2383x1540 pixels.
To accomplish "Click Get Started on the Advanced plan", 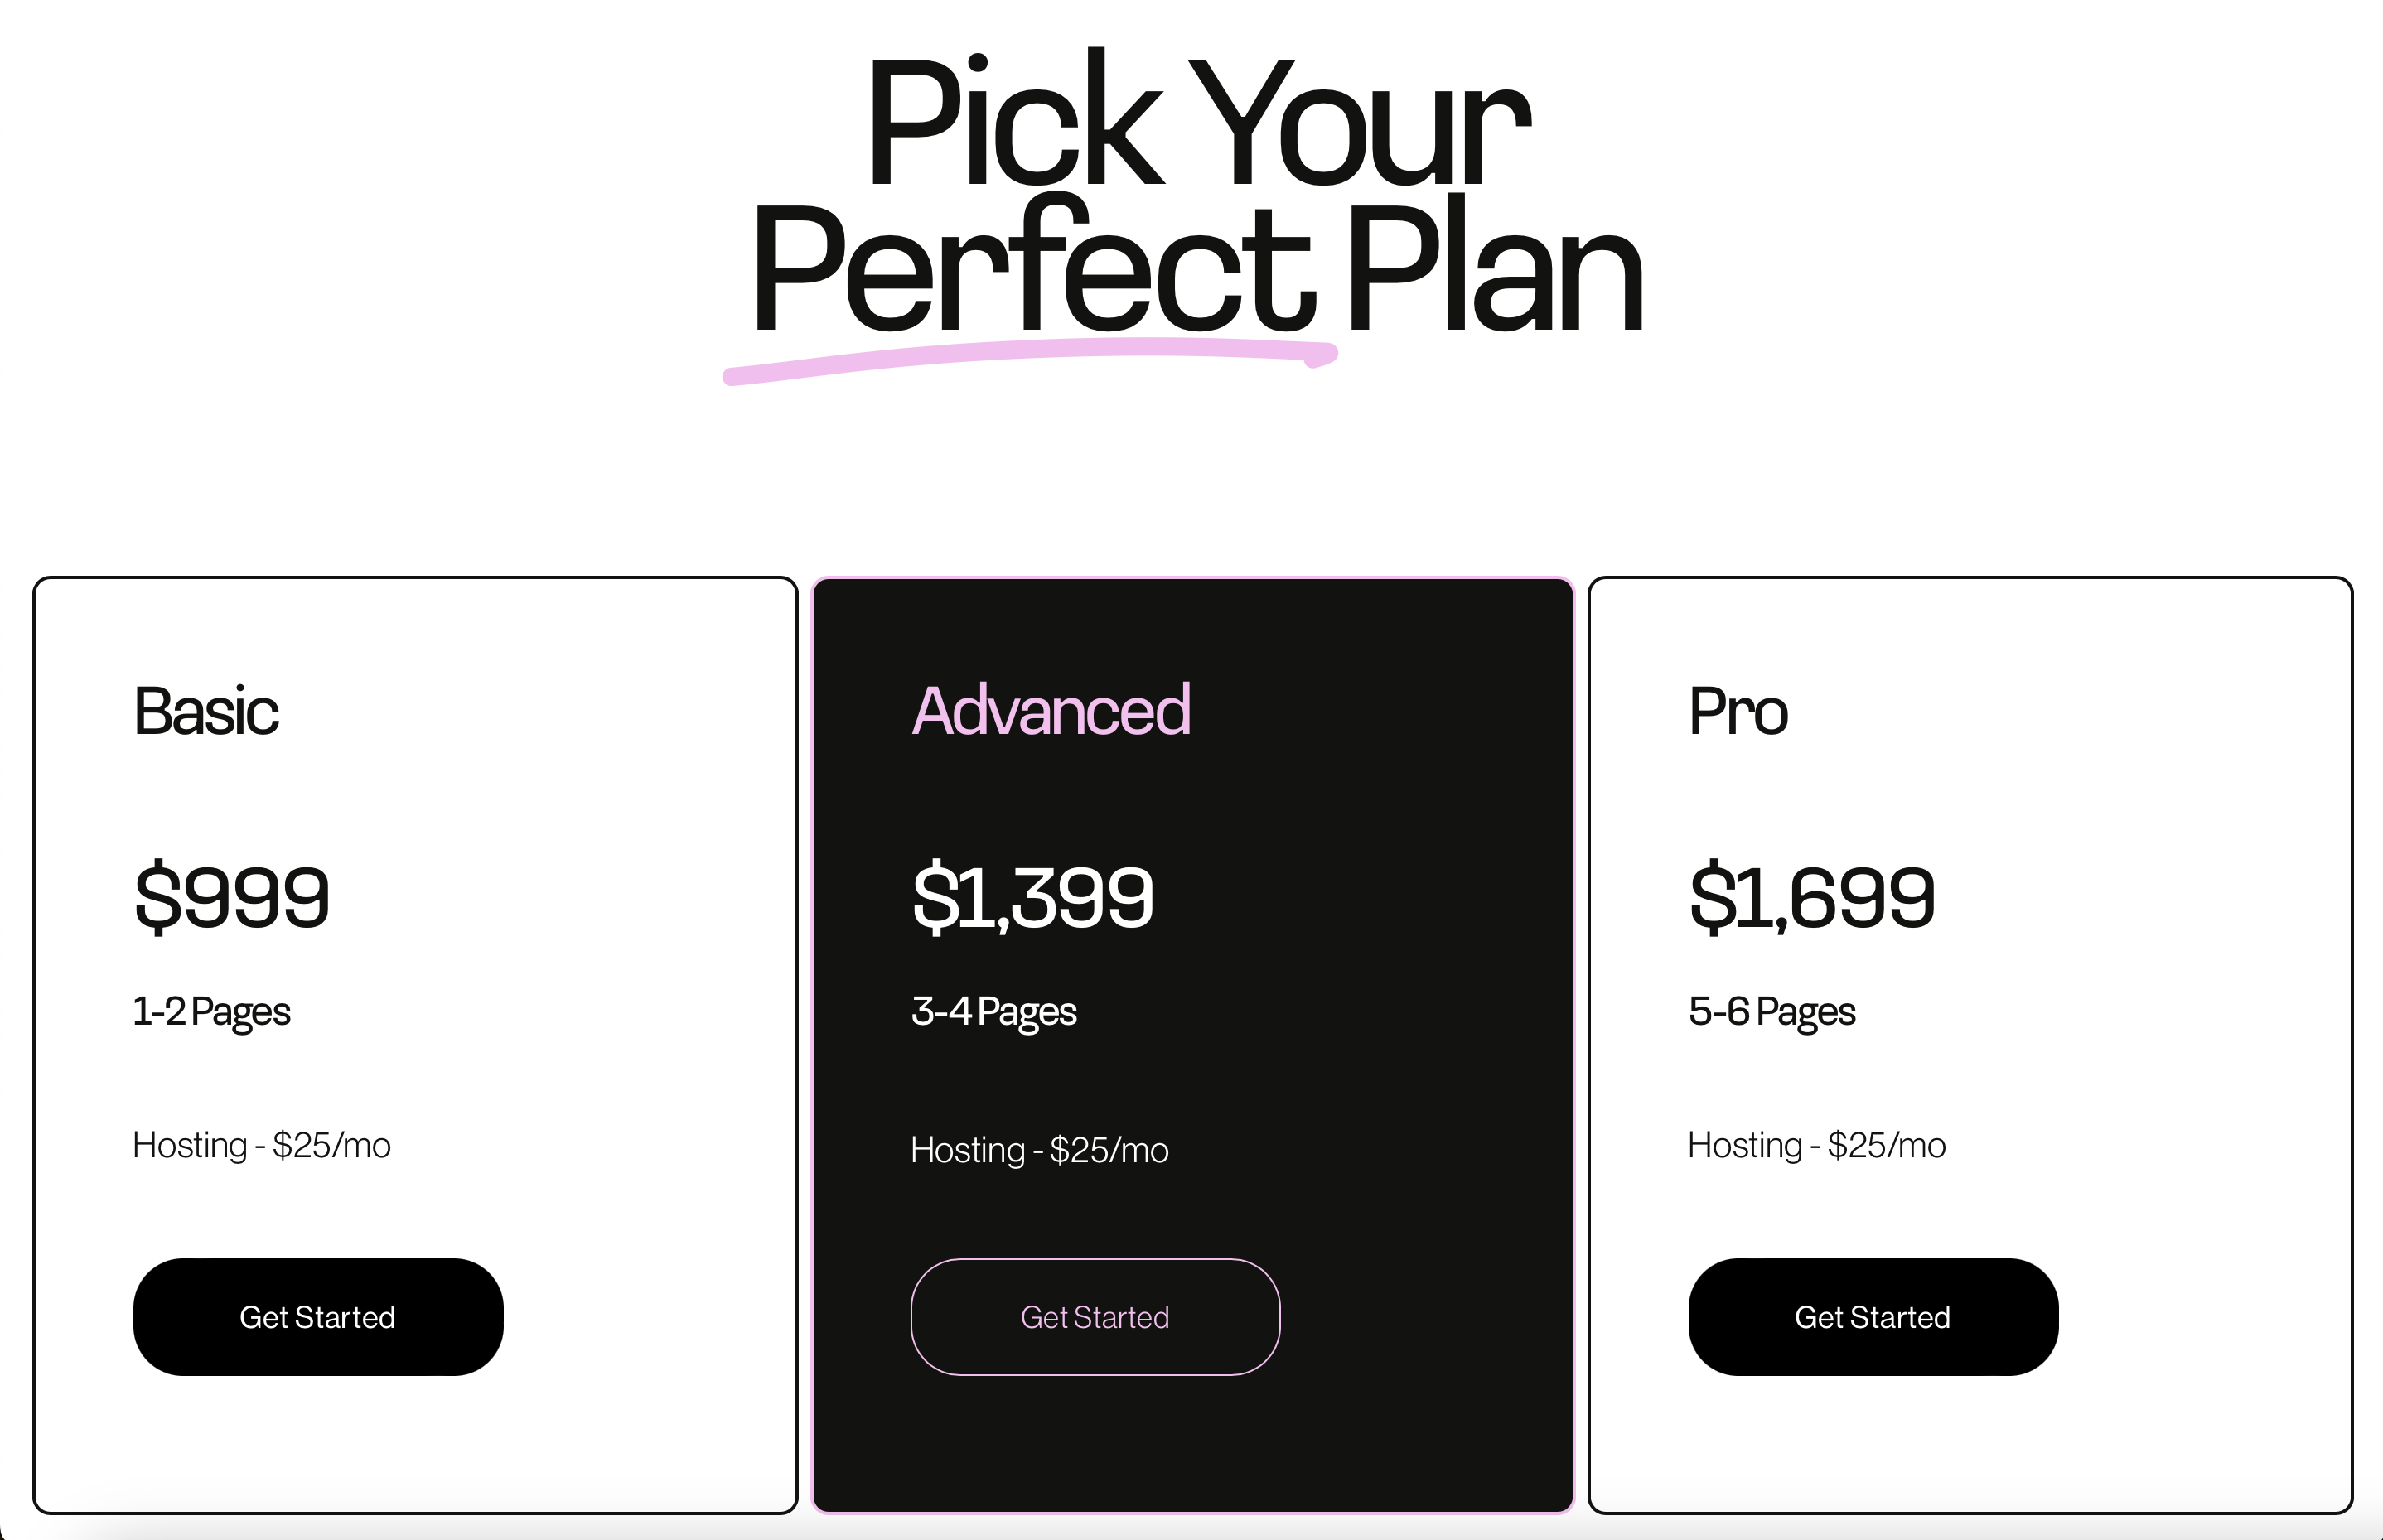I will [x=1095, y=1317].
